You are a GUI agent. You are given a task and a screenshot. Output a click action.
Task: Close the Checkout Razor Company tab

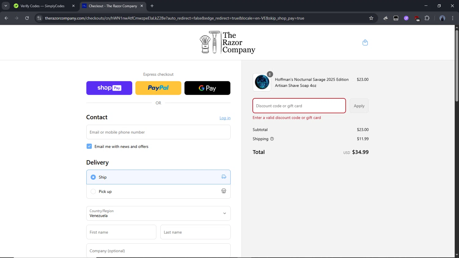(x=142, y=6)
